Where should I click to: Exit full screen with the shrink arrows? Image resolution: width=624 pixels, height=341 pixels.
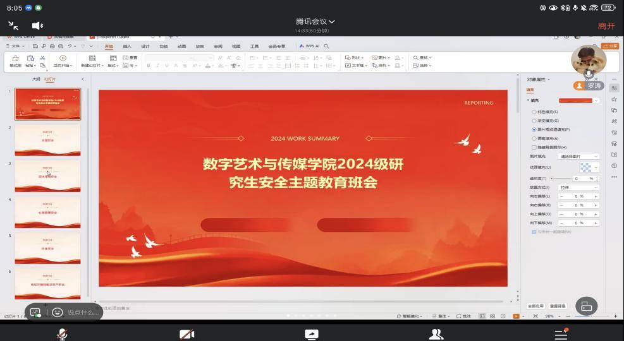pos(13,25)
